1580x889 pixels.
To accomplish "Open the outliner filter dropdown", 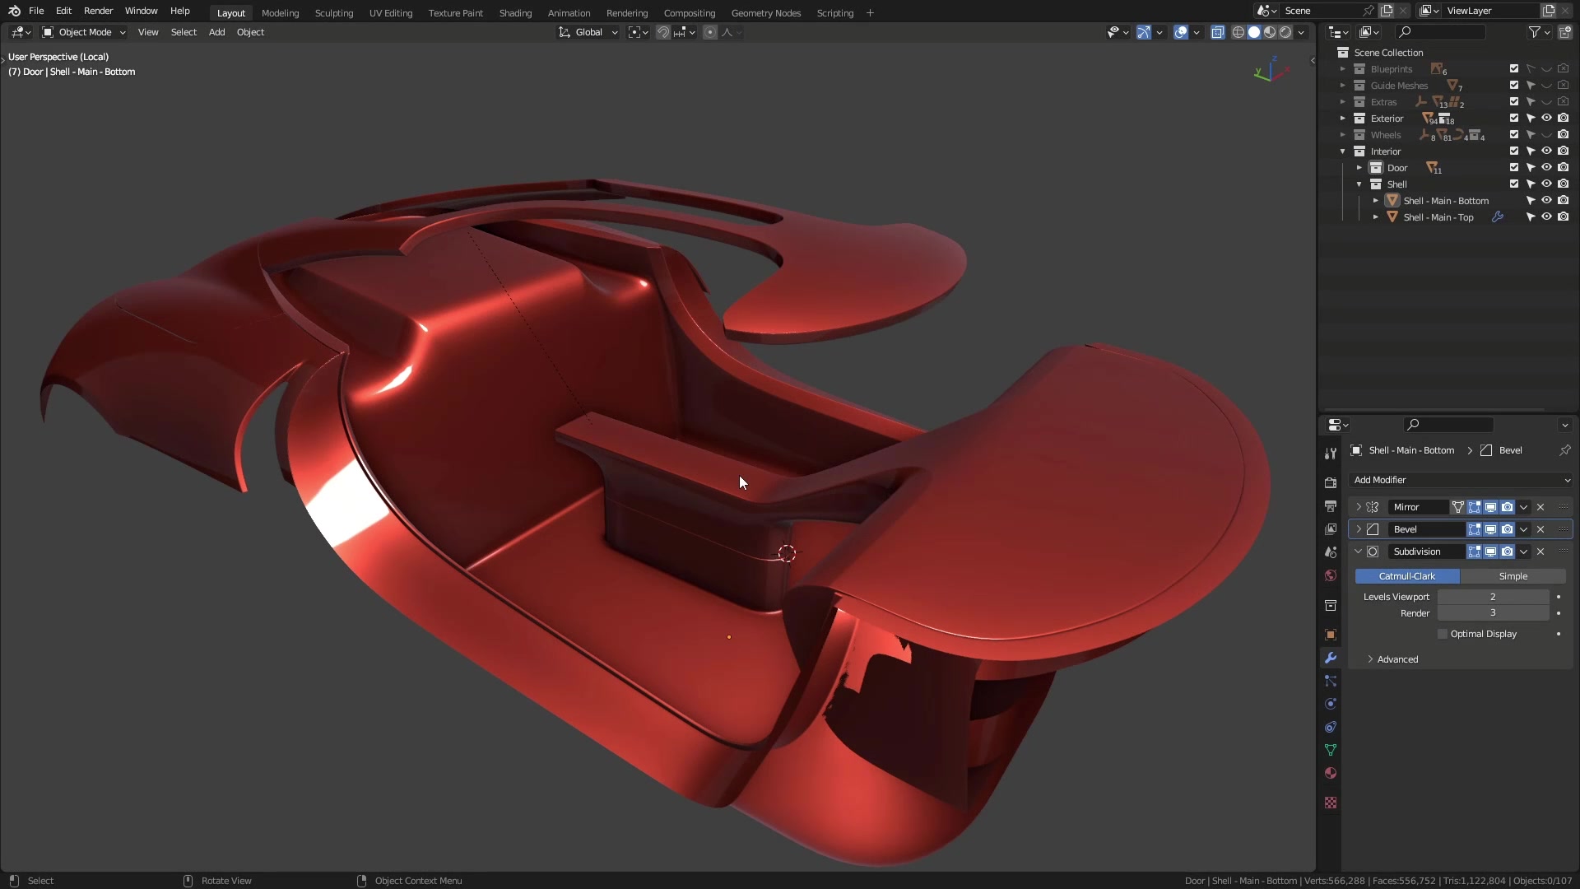I will coord(1539,32).
